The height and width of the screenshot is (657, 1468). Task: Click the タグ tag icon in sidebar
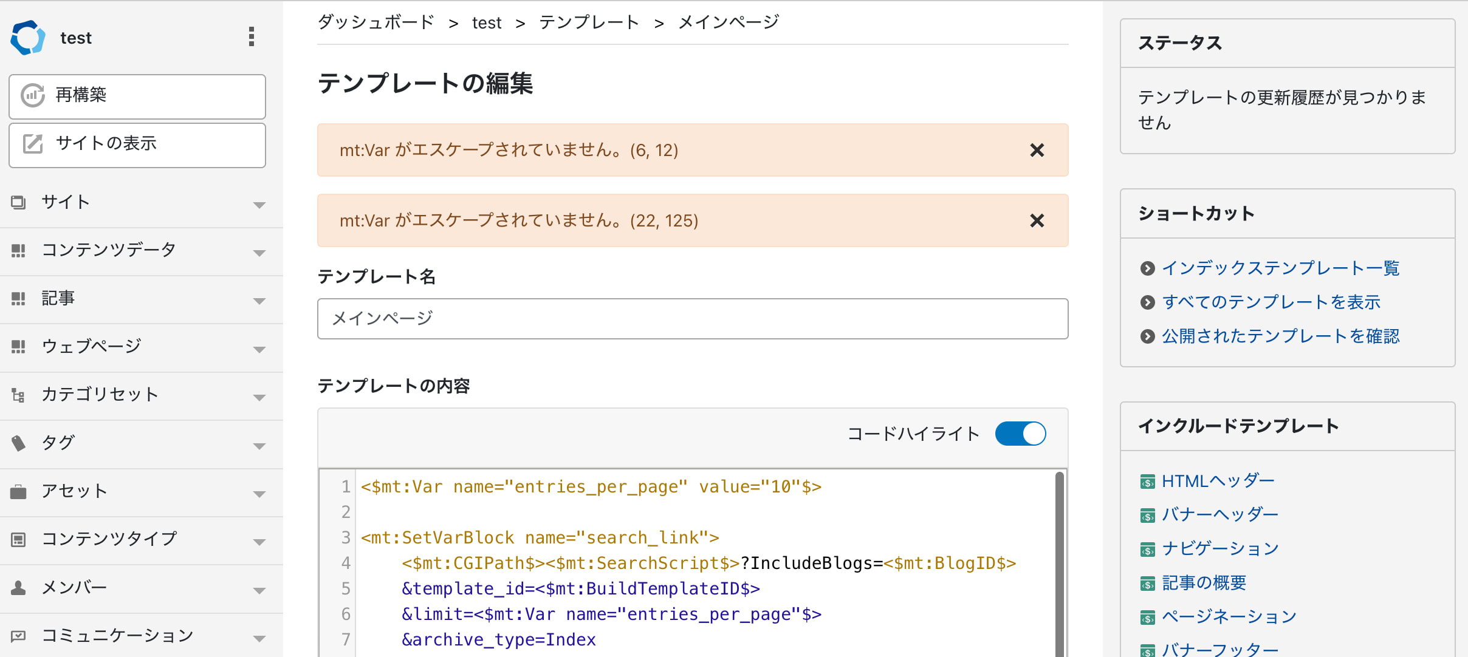click(18, 443)
